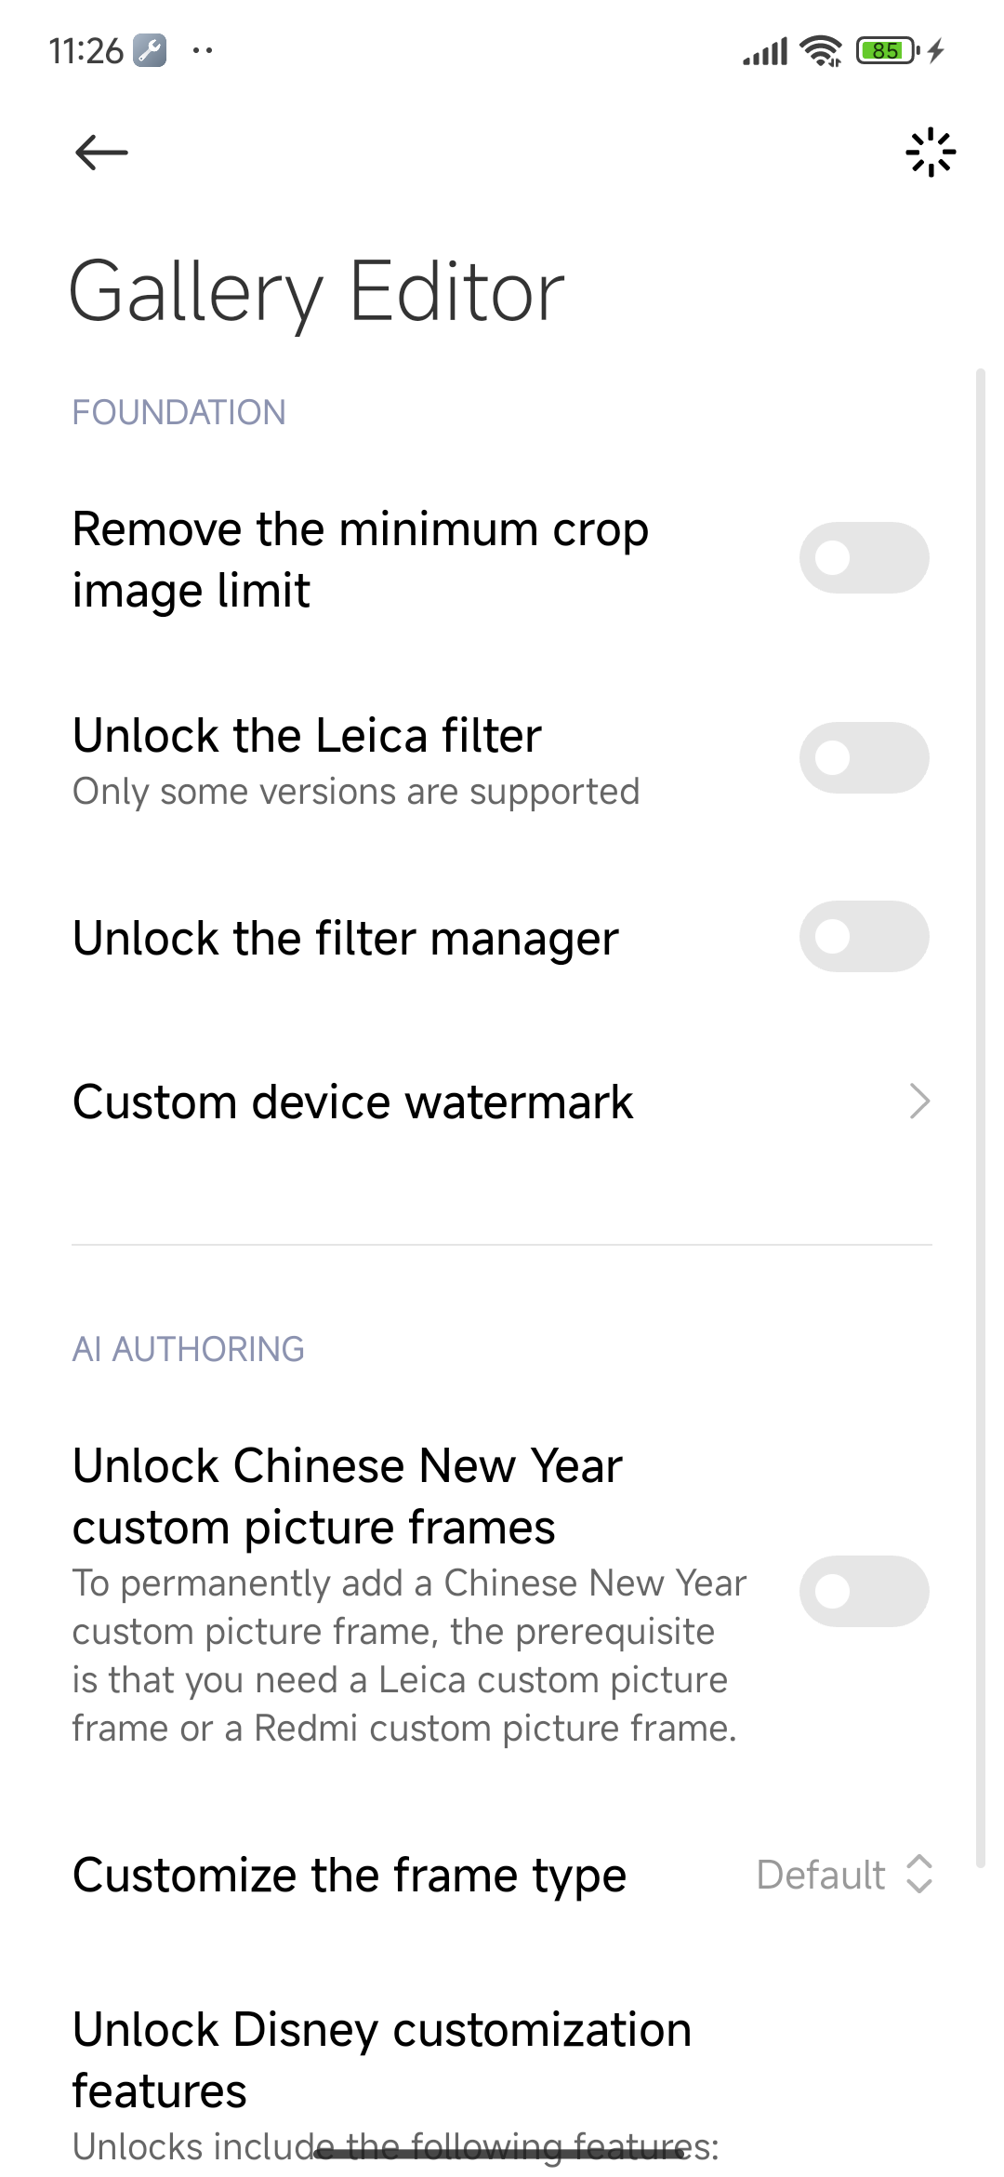1004x2177 pixels.
Task: Open the Default frame type dropdown
Action: pos(821,1875)
